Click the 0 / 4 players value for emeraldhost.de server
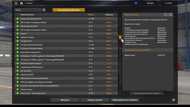The height and width of the screenshot is (107, 190). pyautogui.click(x=91, y=86)
